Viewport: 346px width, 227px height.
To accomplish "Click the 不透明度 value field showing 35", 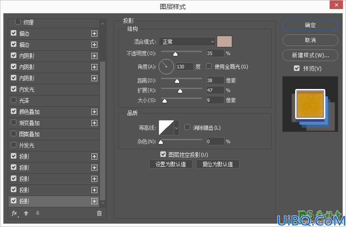I will 215,53.
